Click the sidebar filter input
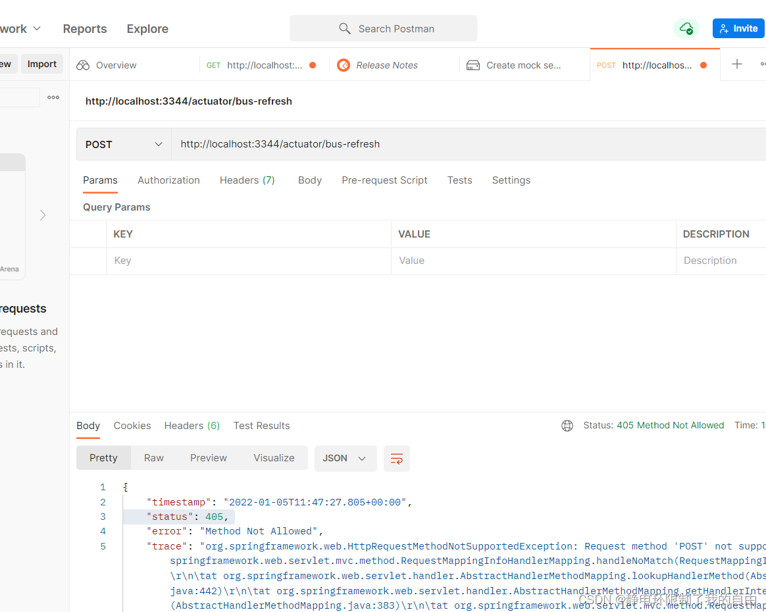The height and width of the screenshot is (612, 766). tap(20, 97)
